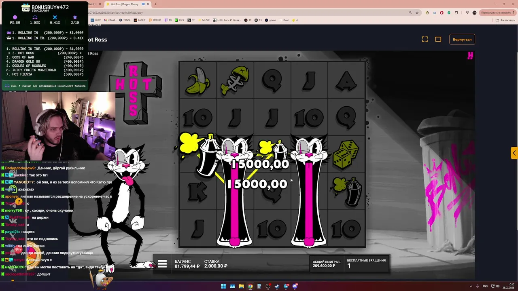This screenshot has width=518, height=291.
Task: Click the pink H logo corner icon
Action: 470,56
